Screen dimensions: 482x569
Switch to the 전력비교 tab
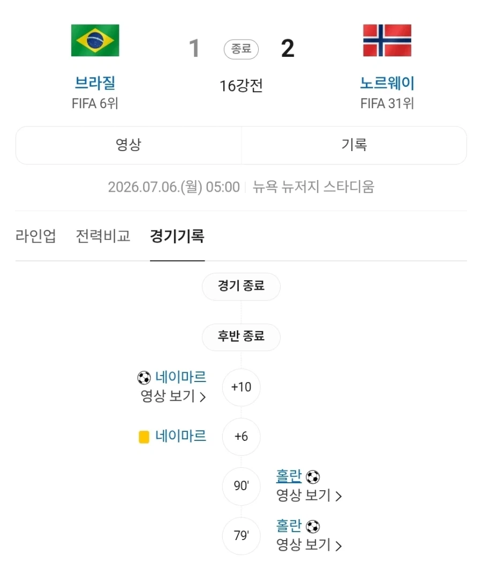click(x=103, y=236)
